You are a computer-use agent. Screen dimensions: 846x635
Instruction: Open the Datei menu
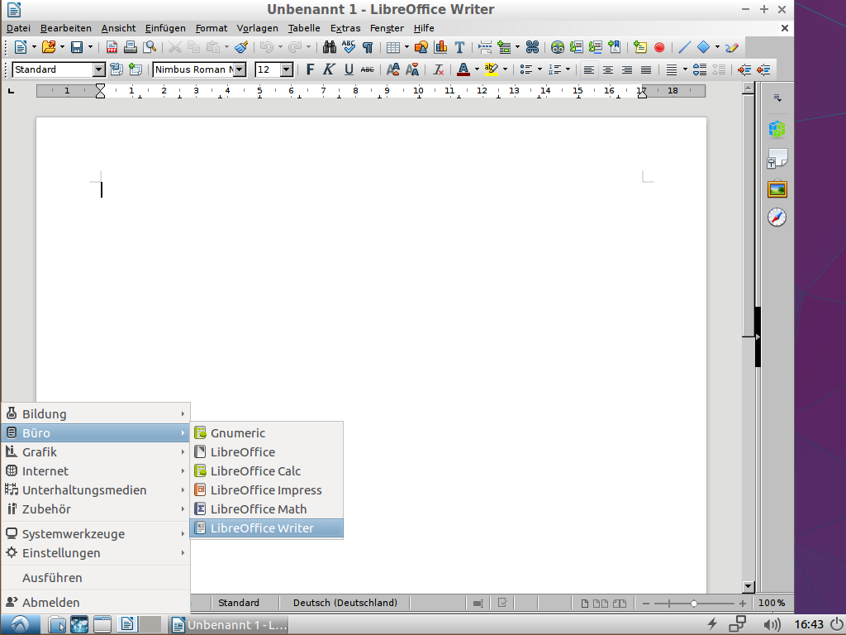coord(18,28)
